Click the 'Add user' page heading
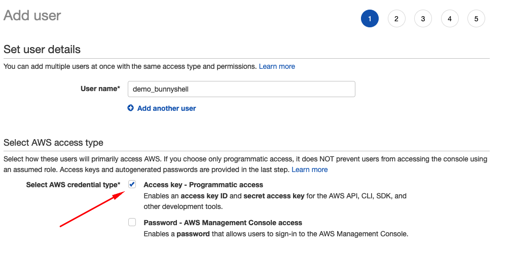The width and height of the screenshot is (509, 255). pyautogui.click(x=32, y=16)
